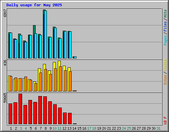
Task: Click day label 1 on the axis
Action: click(x=11, y=128)
